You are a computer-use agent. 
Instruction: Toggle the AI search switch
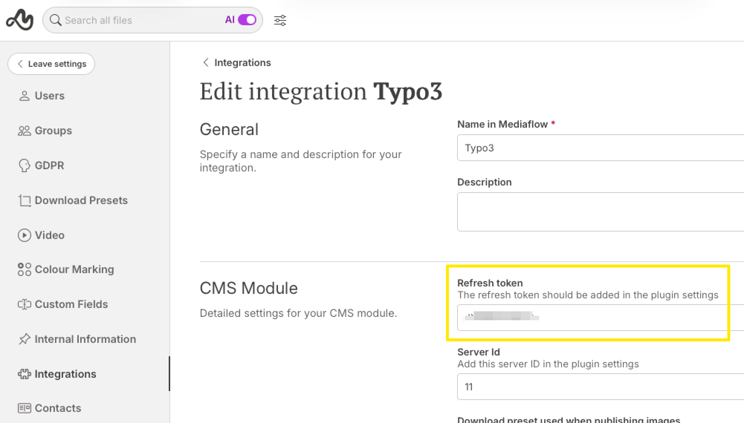[x=247, y=20]
